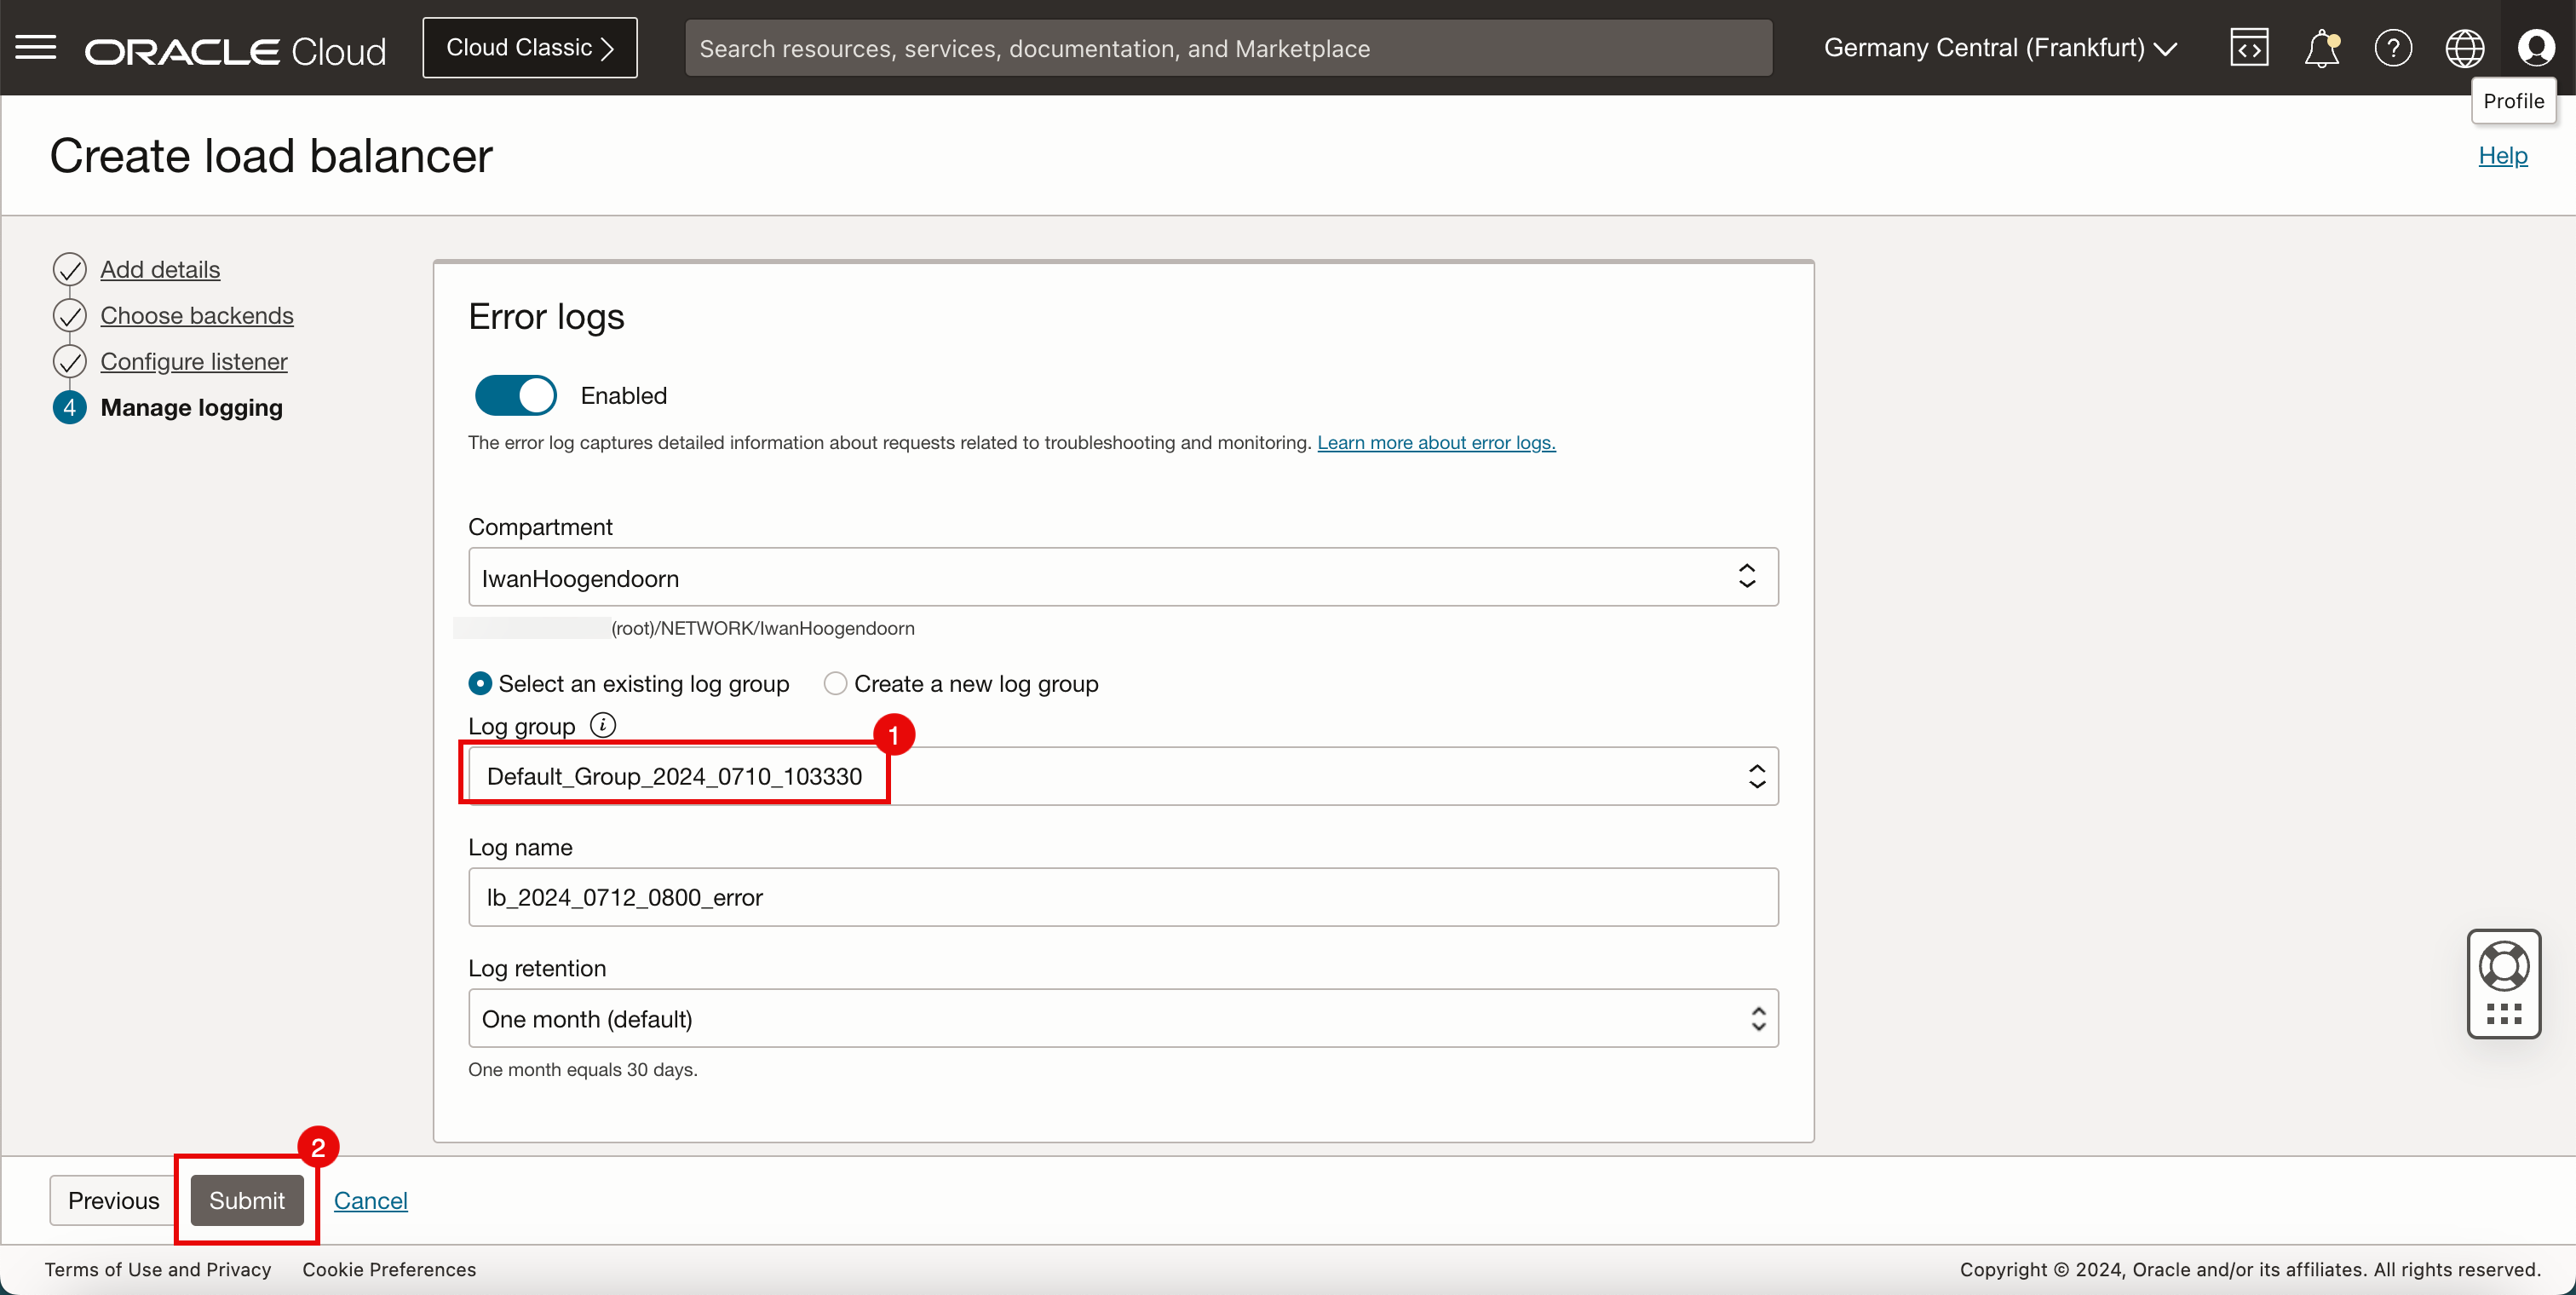Click the Region/Language globe icon
This screenshot has width=2576, height=1295.
click(x=2462, y=48)
